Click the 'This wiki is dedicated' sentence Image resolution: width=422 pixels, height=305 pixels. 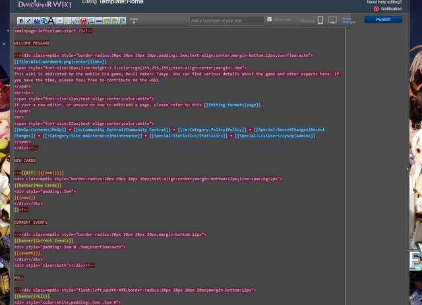click(x=177, y=77)
